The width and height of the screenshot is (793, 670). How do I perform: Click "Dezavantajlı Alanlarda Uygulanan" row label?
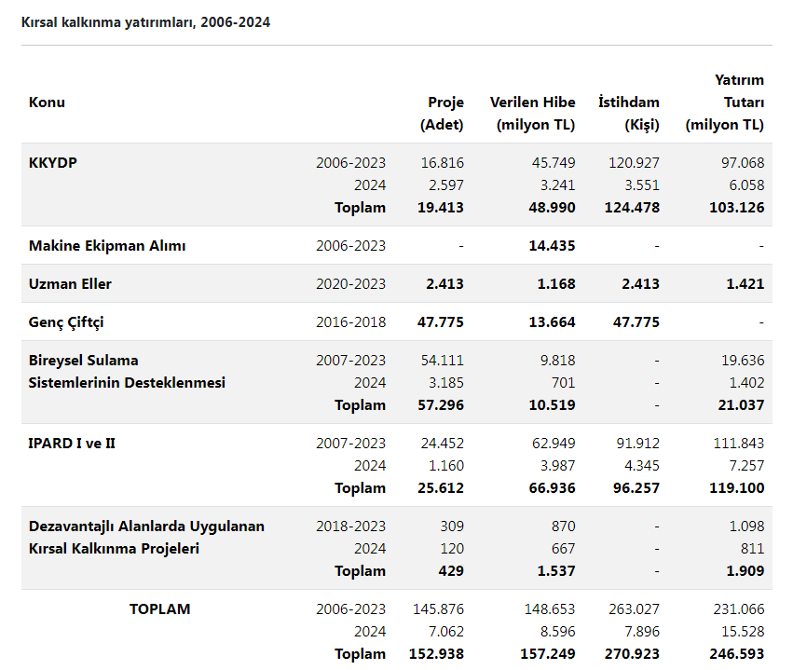(146, 526)
